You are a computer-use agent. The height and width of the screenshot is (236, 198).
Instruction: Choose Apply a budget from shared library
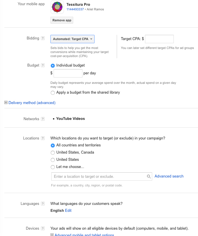(52, 93)
